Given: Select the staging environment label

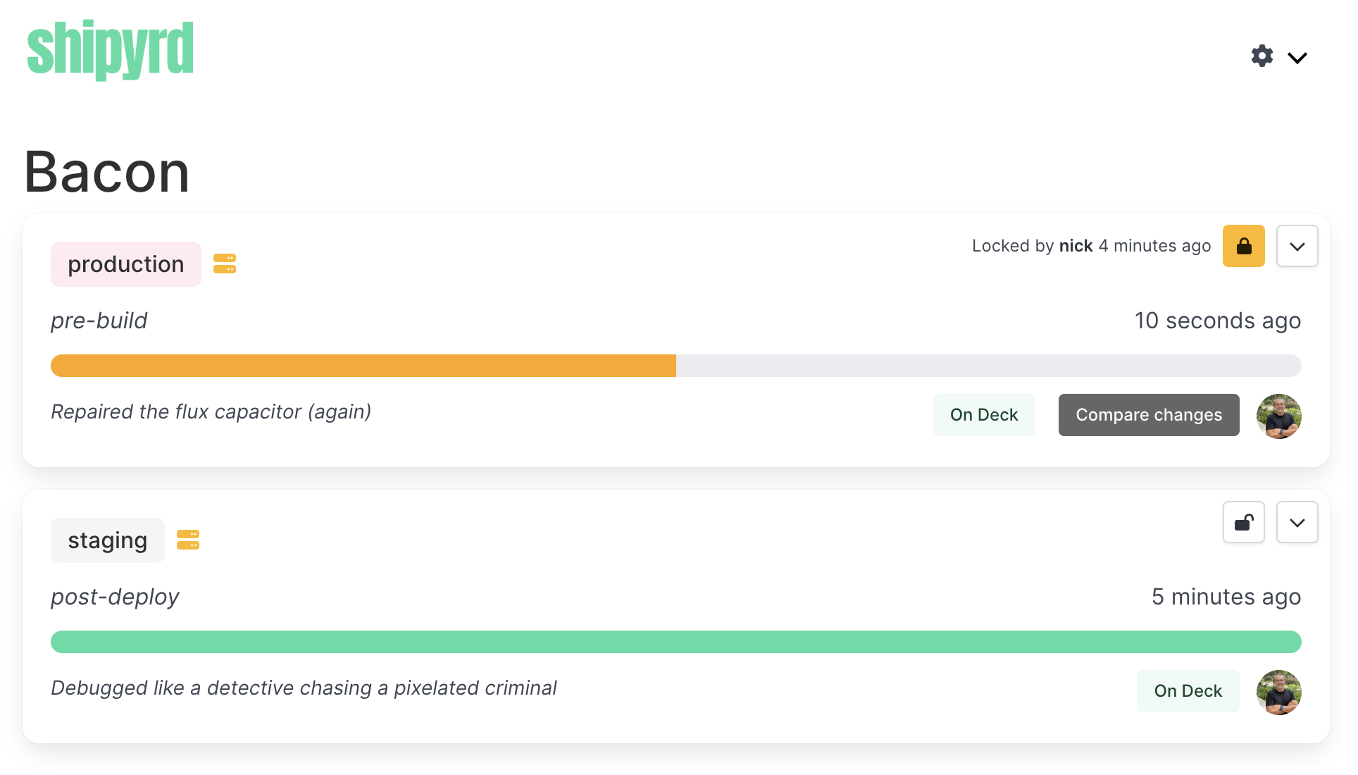Looking at the screenshot, I should pos(107,540).
